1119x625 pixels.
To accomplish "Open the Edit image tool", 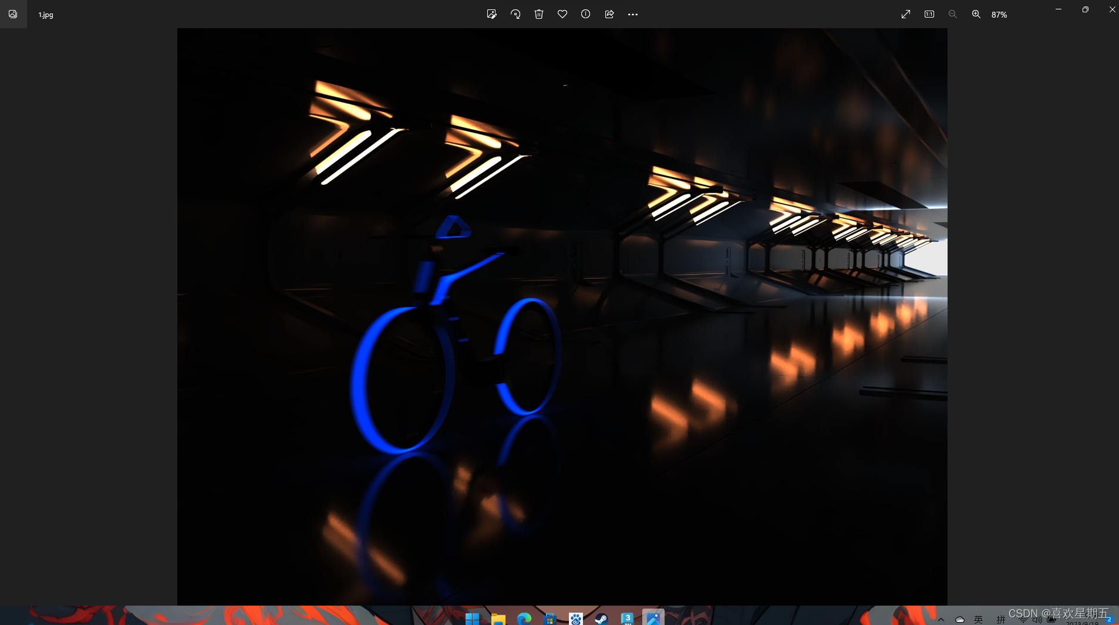I will click(492, 14).
